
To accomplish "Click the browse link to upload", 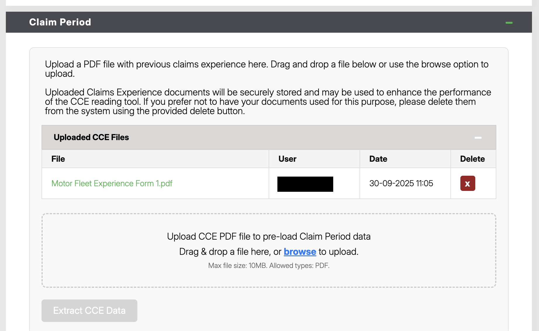I will (x=300, y=252).
